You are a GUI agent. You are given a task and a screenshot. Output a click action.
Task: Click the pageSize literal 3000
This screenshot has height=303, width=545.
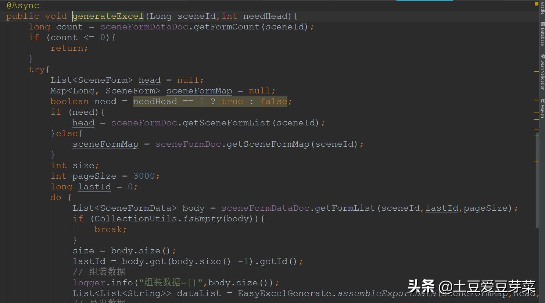[145, 176]
